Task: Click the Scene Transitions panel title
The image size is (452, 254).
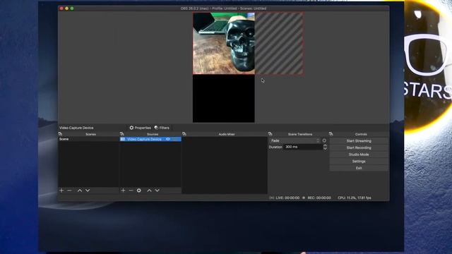Action: pos(300,134)
